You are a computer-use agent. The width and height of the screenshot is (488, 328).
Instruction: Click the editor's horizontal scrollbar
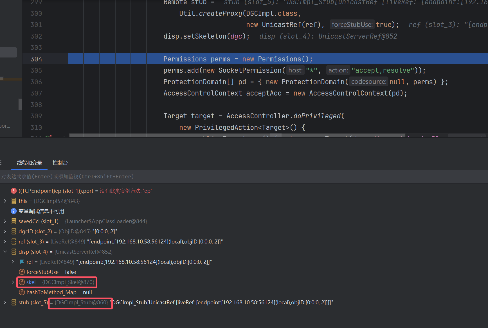[x=237, y=136]
